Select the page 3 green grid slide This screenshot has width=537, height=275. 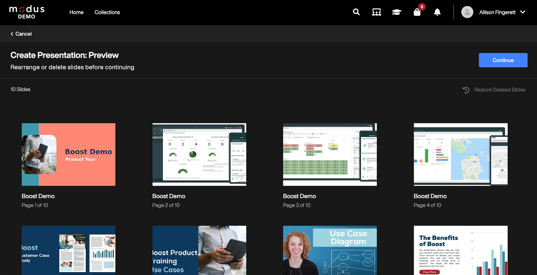(330, 154)
